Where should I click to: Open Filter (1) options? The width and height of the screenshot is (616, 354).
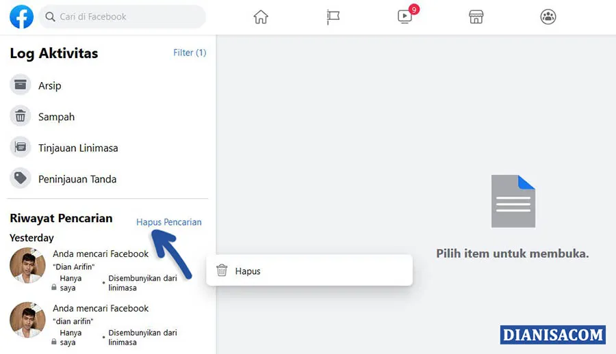190,53
